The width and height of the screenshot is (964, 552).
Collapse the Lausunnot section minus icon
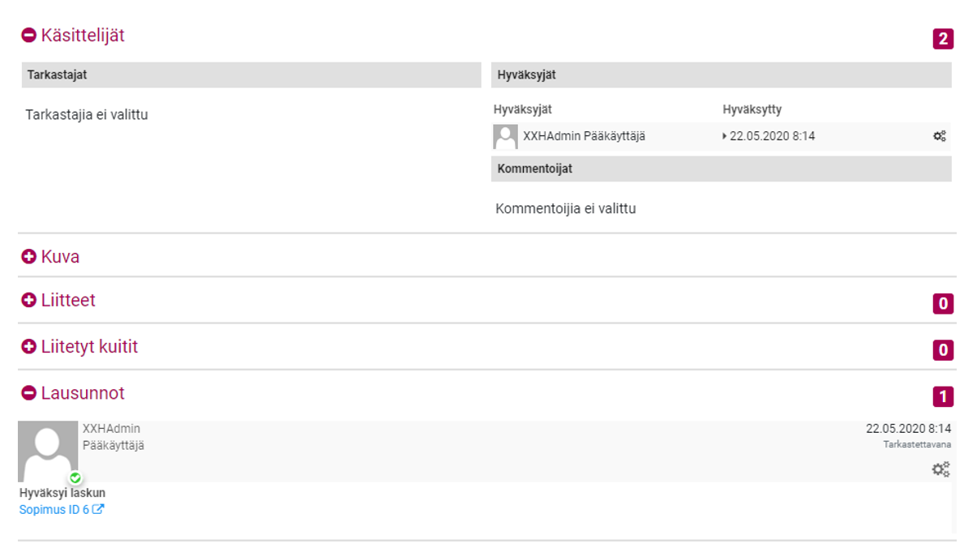click(x=29, y=393)
